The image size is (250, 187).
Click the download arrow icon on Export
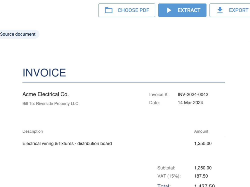(220, 10)
